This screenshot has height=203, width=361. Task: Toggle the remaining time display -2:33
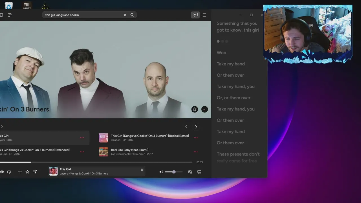click(200, 162)
